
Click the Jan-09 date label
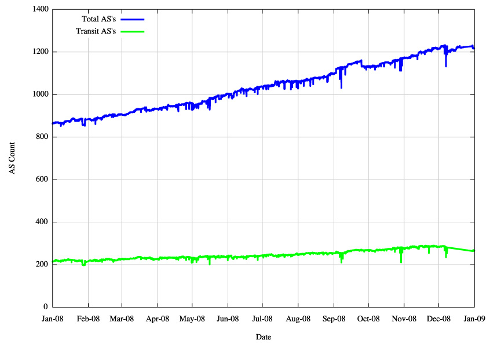474,319
